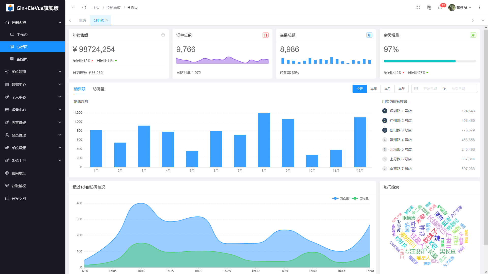Open notifications bell with 13 badge

coord(440,8)
